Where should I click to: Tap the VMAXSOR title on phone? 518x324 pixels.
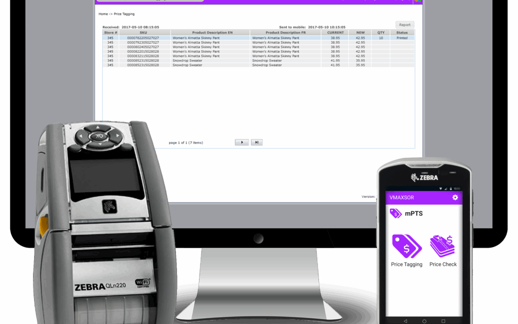(402, 197)
